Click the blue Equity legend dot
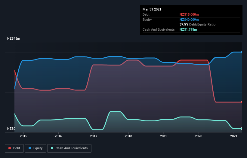Image resolution: width=247 pixels, height=158 pixels. 30,148
